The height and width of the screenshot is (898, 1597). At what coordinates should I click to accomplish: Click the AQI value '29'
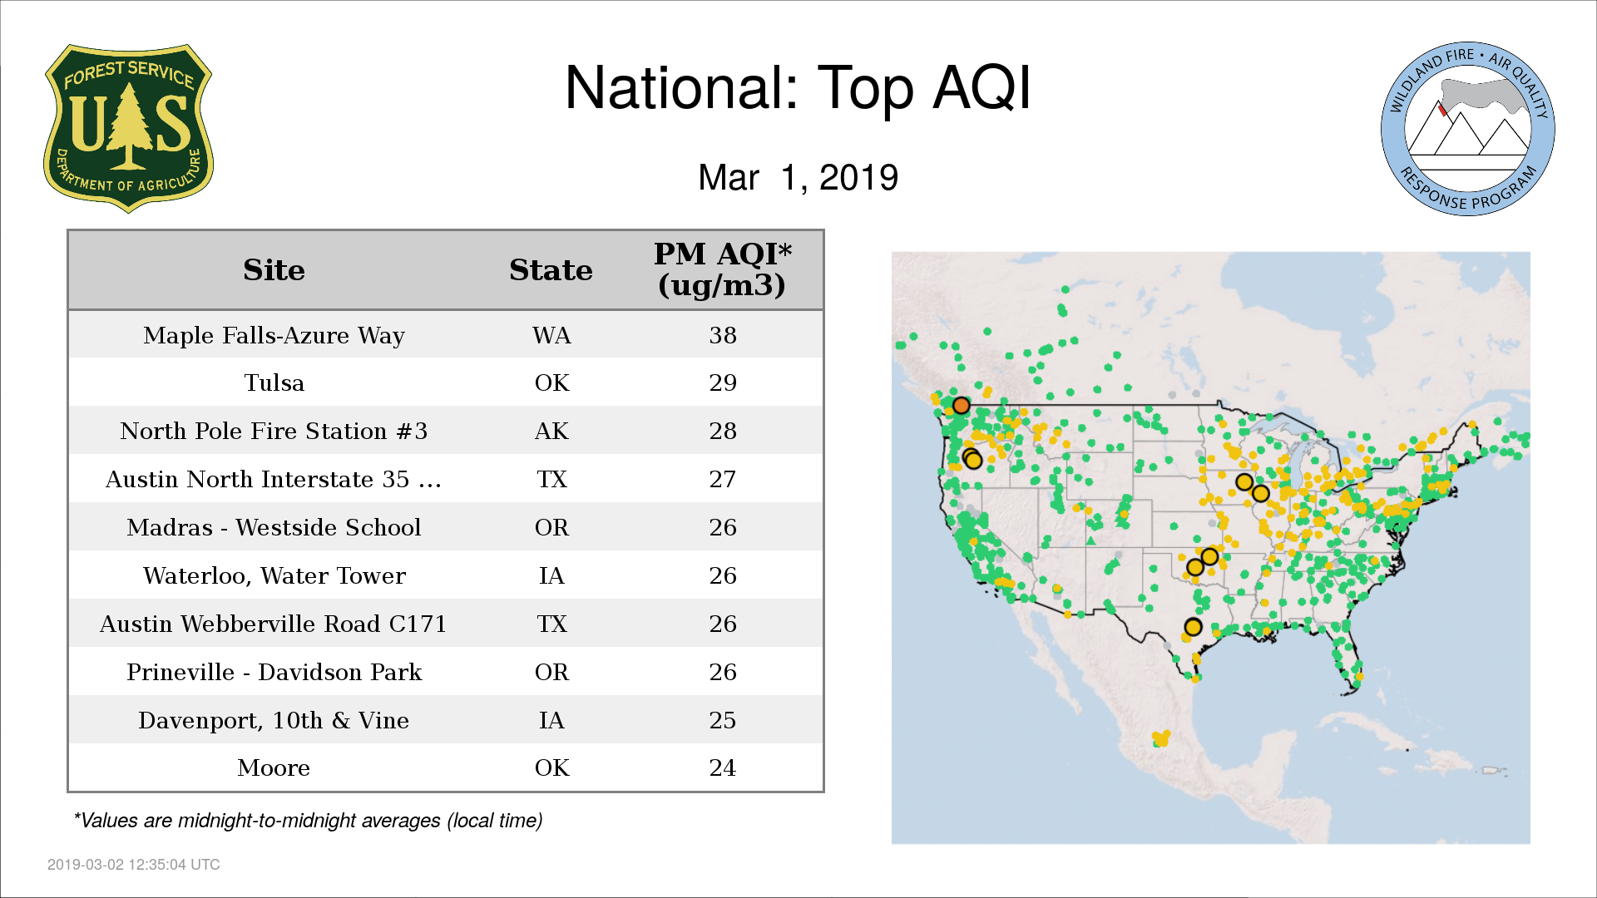pos(723,383)
